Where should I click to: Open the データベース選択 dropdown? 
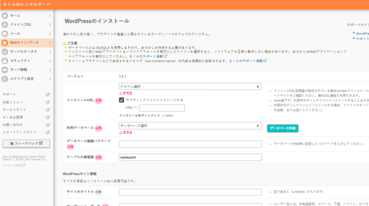(190, 126)
